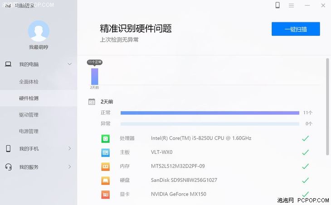Open the phone icon in title bar
The height and width of the screenshot is (205, 331).
(277, 5)
